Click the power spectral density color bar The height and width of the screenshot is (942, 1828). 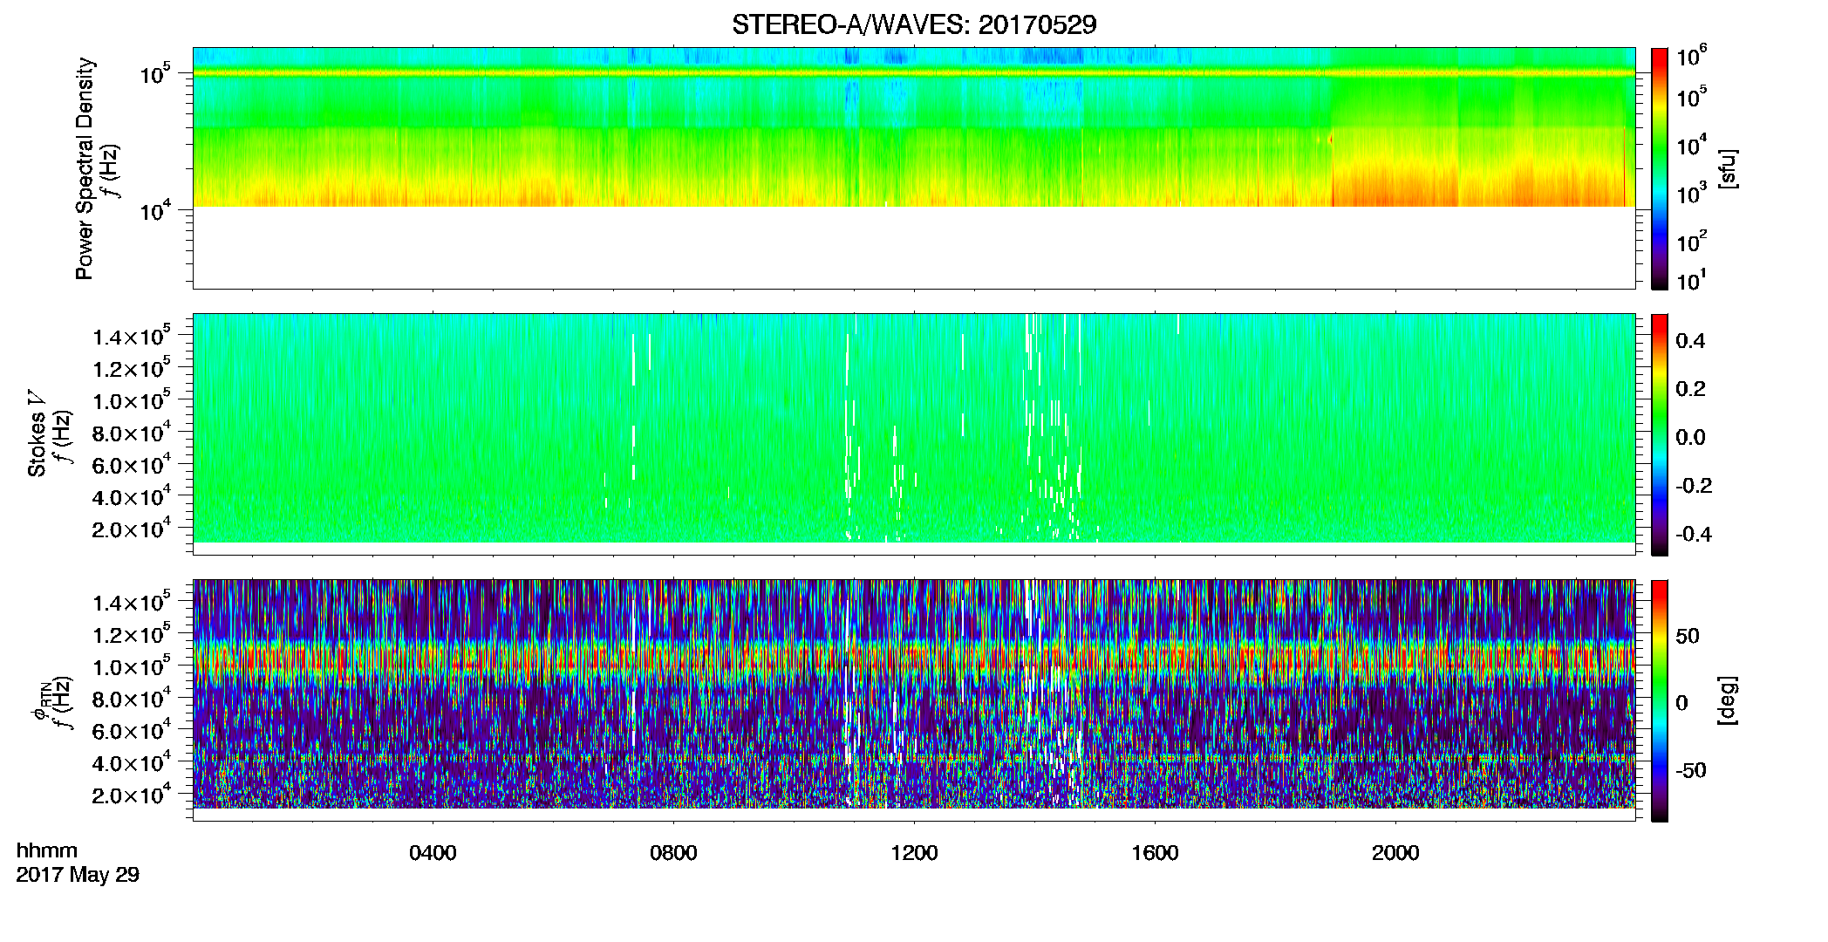[x=1659, y=168]
